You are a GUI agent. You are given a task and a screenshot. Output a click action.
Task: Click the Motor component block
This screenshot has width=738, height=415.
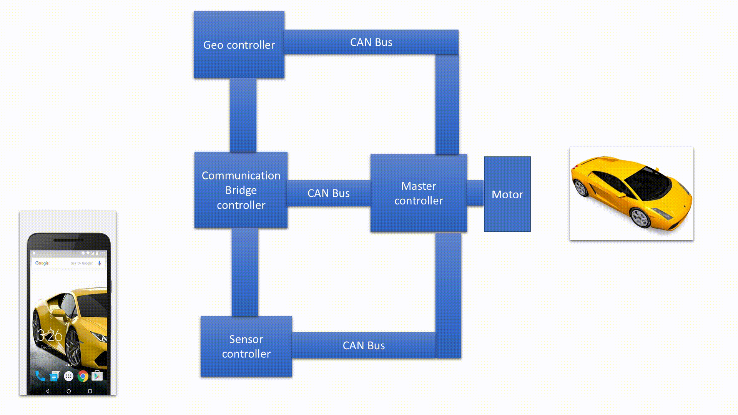coord(507,194)
